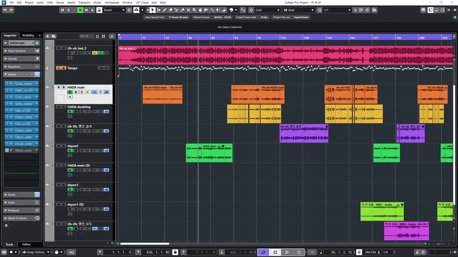Open the inspector settings gear icon

(6, 225)
